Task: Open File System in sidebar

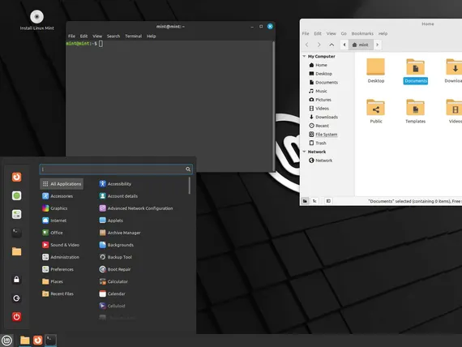Action: (x=323, y=134)
